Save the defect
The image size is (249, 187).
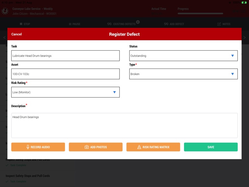coord(211,147)
